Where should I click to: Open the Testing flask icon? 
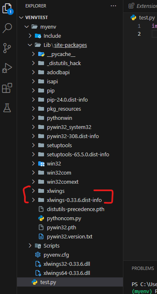(7, 108)
